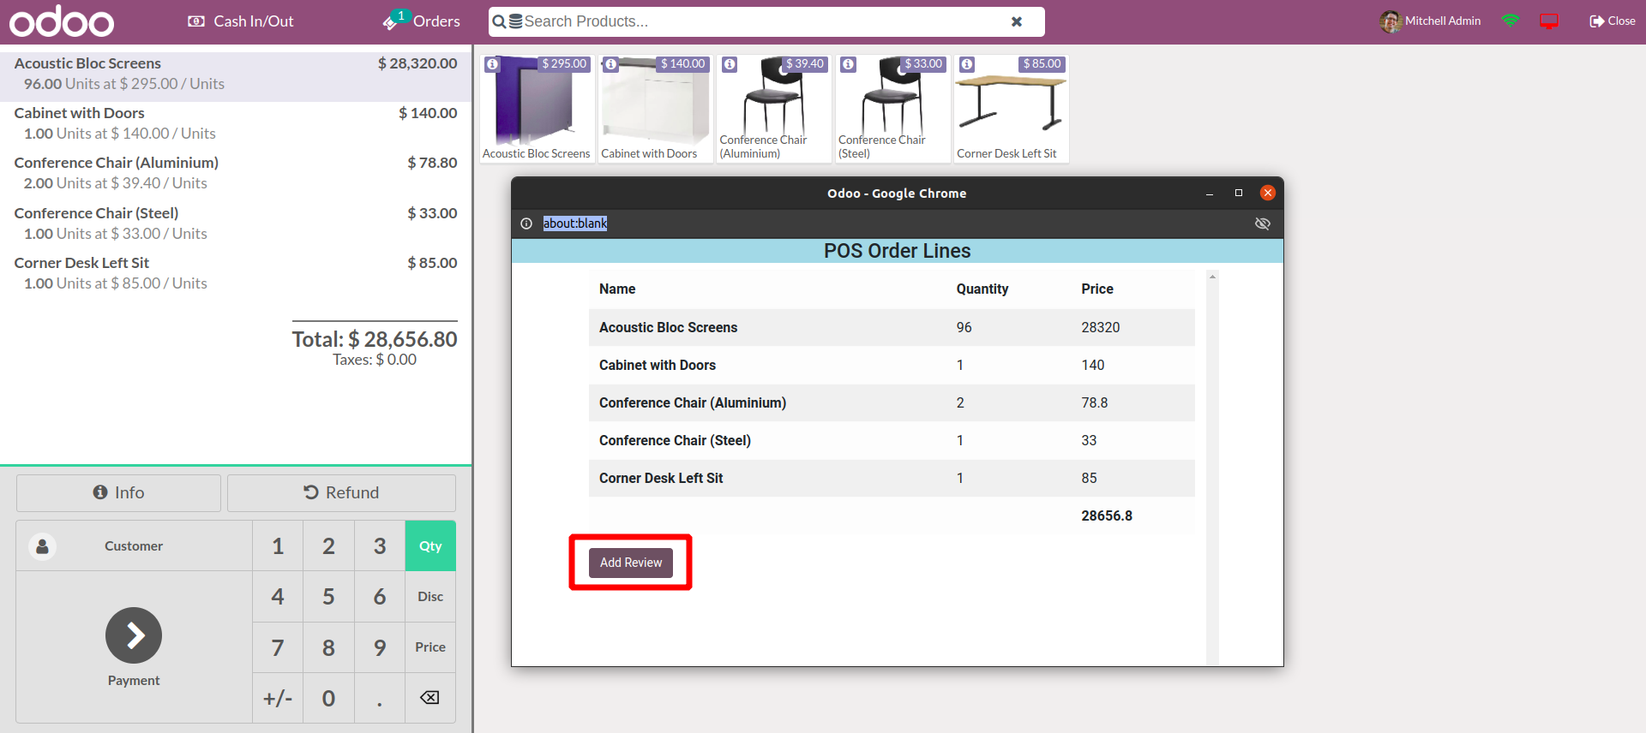Click the site info icon in popup address bar
Image resolution: width=1646 pixels, height=733 pixels.
pos(526,223)
